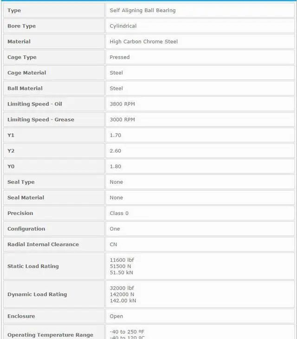The height and width of the screenshot is (339, 297).
Task: Click the 3800 RPM oil speed value
Action: coord(123,104)
